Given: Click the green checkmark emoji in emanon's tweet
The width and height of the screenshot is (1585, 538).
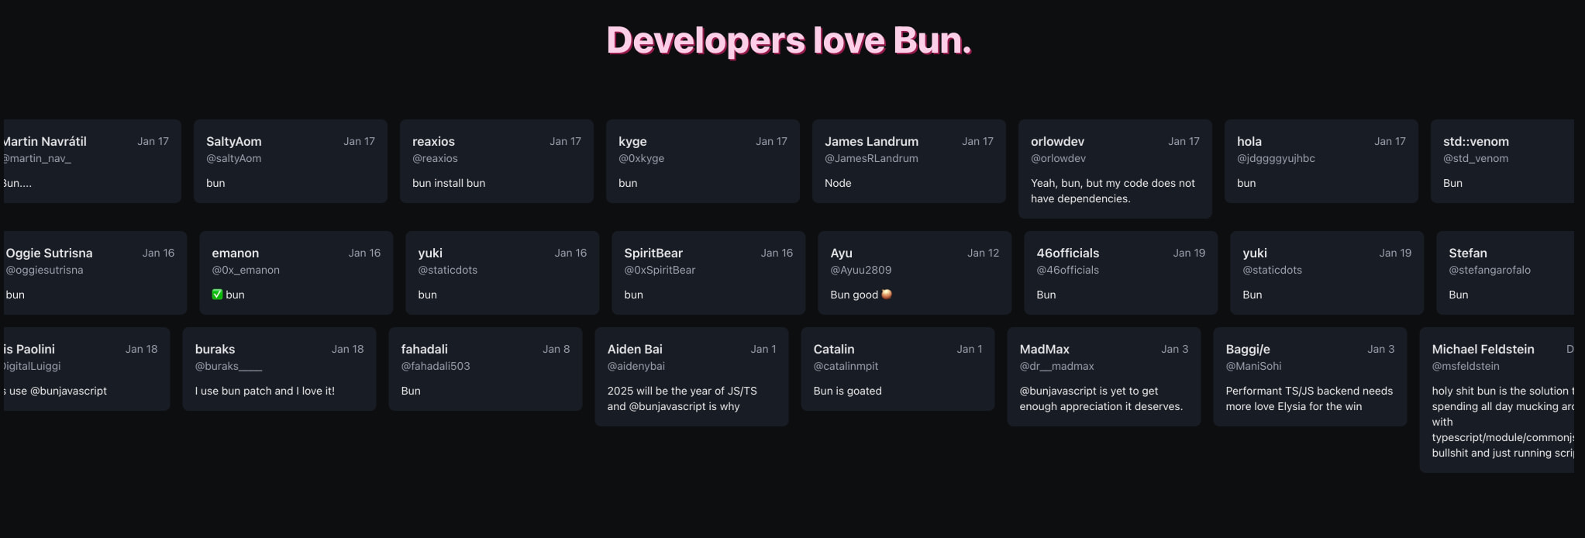Looking at the screenshot, I should point(217,295).
